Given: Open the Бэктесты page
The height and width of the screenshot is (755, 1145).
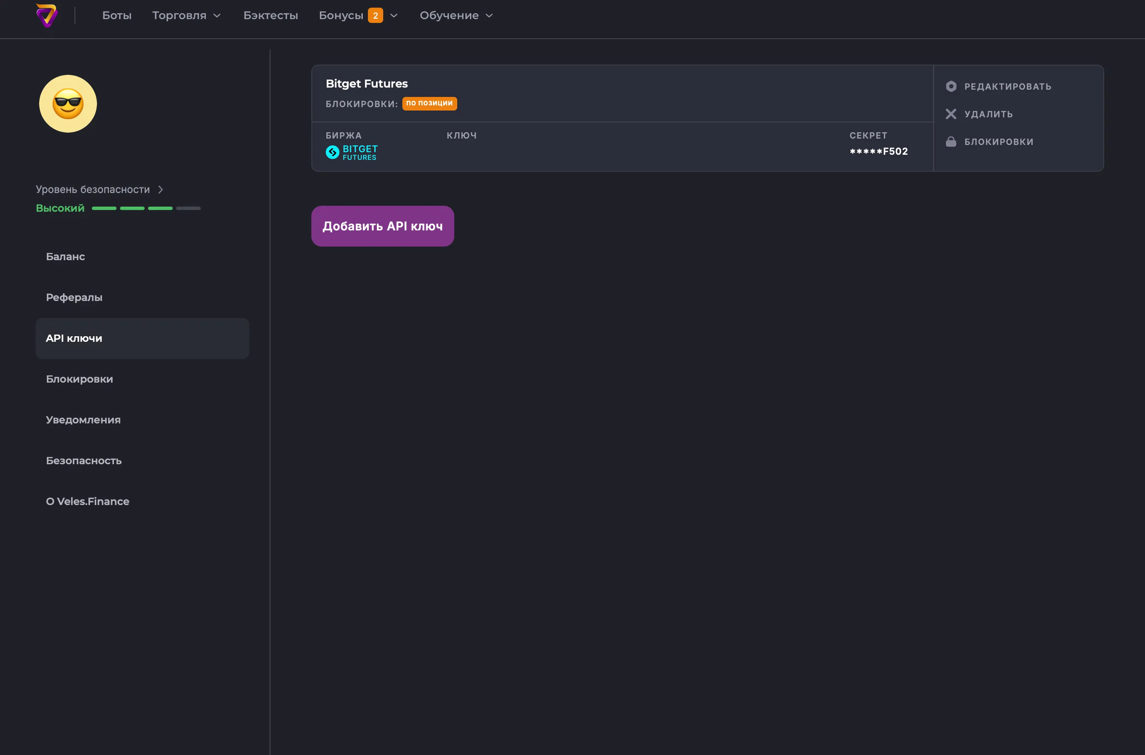Looking at the screenshot, I should [270, 15].
